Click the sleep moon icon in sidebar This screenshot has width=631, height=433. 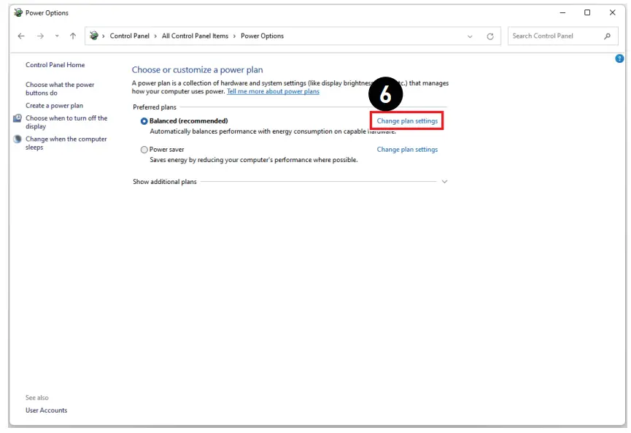click(18, 139)
